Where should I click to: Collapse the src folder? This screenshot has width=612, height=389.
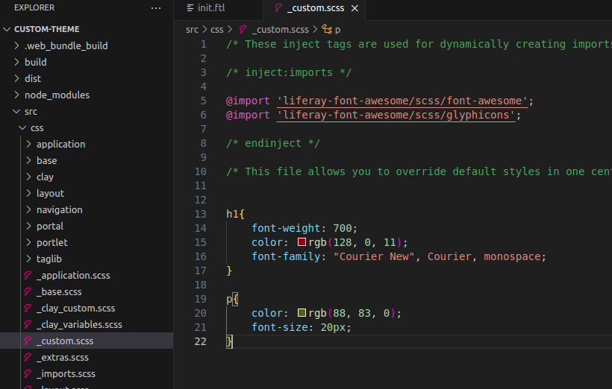tap(16, 112)
